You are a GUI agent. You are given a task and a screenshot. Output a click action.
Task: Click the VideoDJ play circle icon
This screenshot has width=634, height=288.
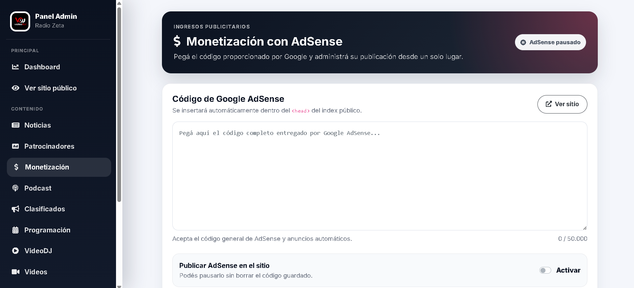click(15, 251)
